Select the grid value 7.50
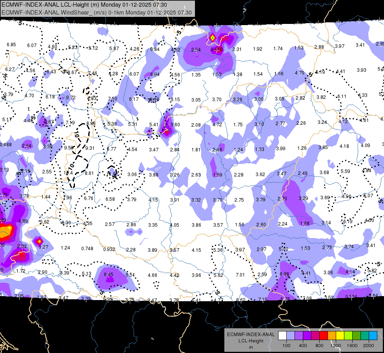Screen dimensions: 384x353 (x=113, y=99)
